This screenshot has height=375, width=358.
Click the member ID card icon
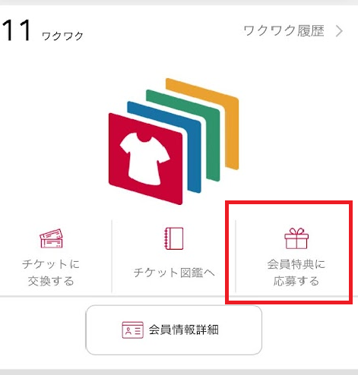click(132, 330)
